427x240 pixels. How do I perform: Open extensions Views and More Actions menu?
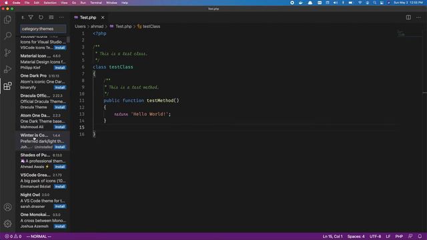(61, 17)
